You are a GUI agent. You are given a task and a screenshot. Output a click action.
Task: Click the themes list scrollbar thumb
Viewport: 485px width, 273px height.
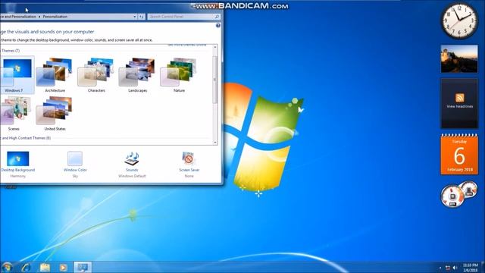click(215, 80)
